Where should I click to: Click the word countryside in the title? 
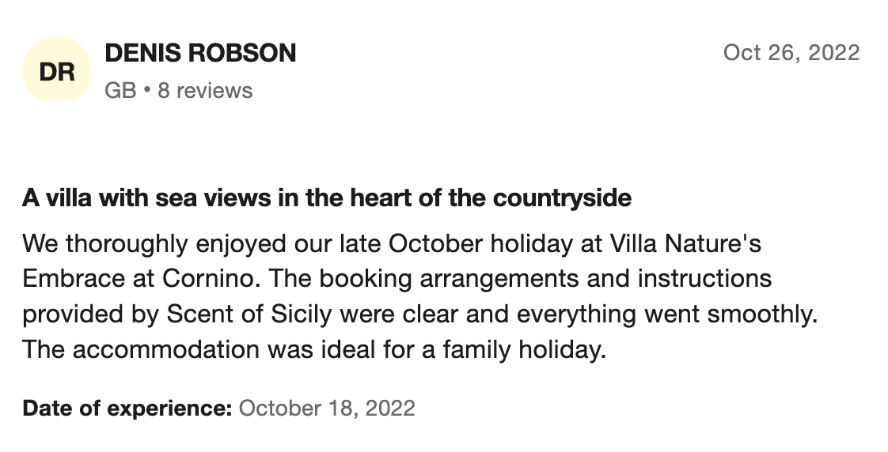coord(562,198)
